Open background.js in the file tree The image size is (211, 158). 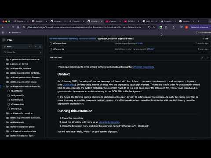(x=17, y=95)
